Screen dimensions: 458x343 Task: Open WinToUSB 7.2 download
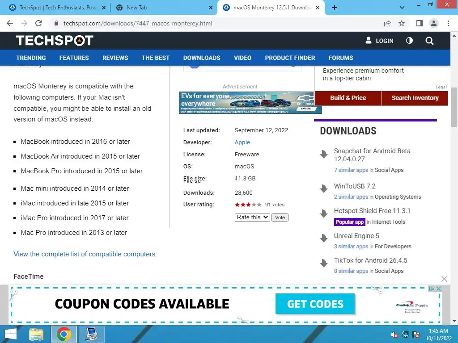(355, 186)
